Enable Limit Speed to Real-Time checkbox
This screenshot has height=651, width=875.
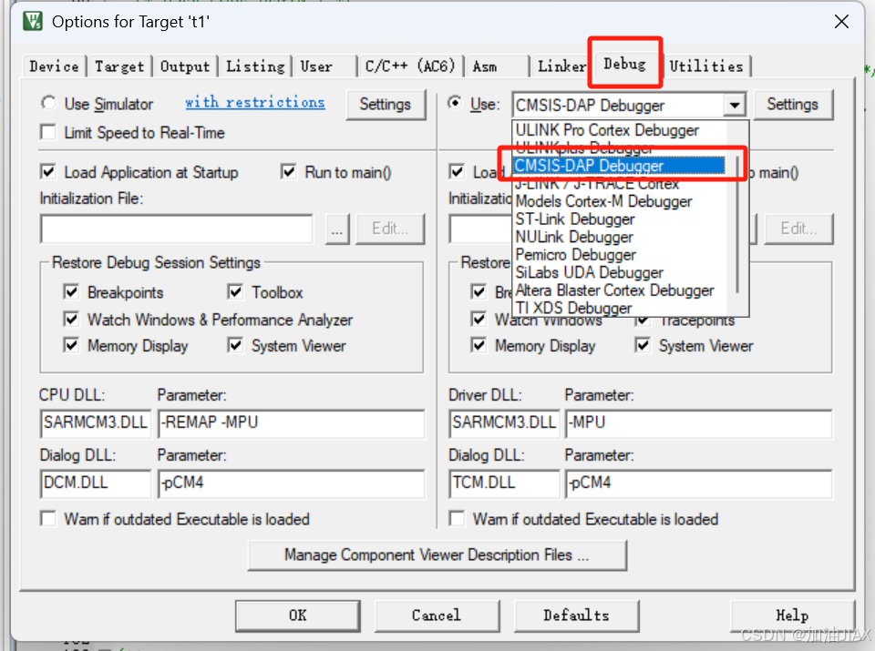tap(48, 133)
